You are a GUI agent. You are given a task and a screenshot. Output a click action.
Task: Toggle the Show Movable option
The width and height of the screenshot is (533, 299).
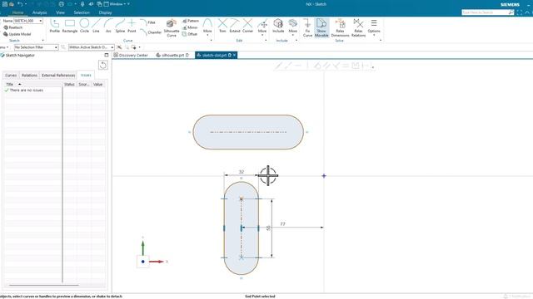click(321, 27)
